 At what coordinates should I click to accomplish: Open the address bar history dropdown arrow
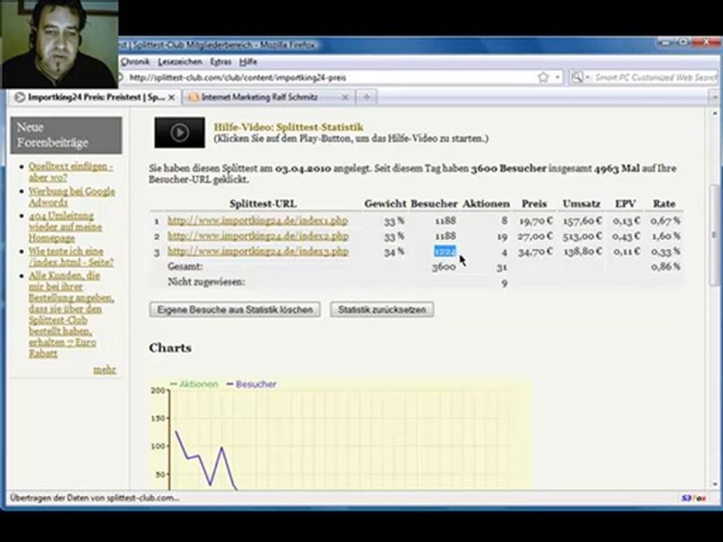557,78
